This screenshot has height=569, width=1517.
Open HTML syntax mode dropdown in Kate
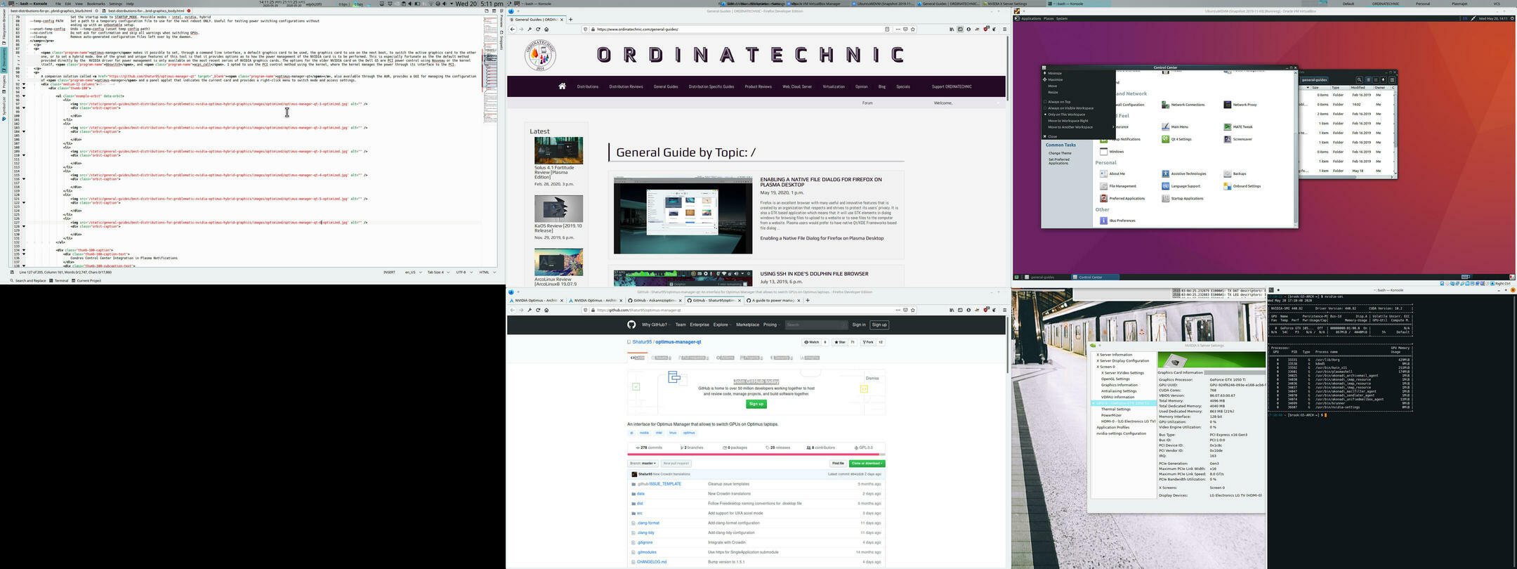coord(487,273)
